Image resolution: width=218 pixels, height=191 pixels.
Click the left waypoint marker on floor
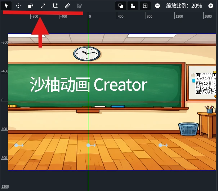click(x=19, y=145)
